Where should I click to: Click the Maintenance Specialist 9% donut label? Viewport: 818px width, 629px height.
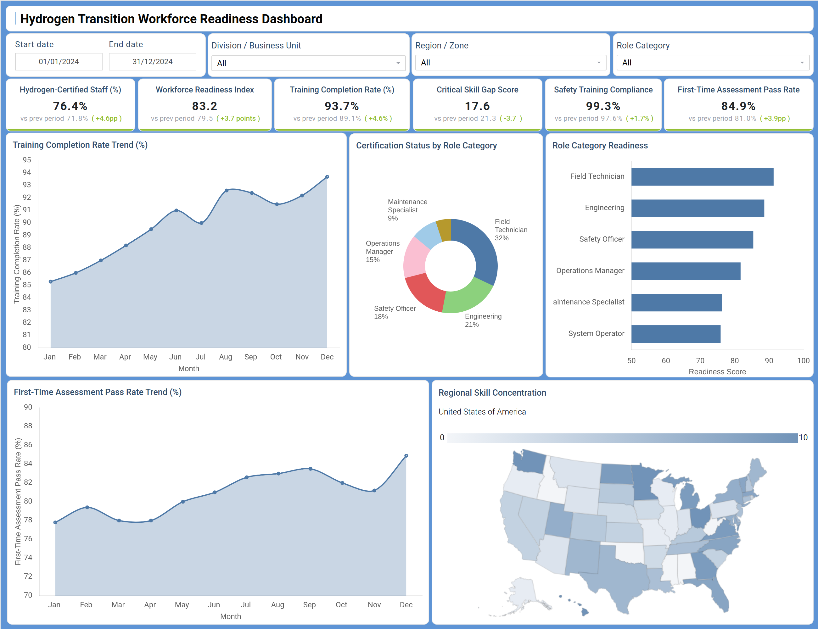407,210
